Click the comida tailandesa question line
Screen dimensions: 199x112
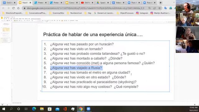click(x=97, y=54)
